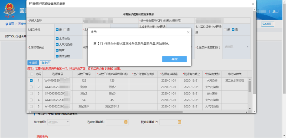Click the table's horizontal scrollbar

pos(107,112)
